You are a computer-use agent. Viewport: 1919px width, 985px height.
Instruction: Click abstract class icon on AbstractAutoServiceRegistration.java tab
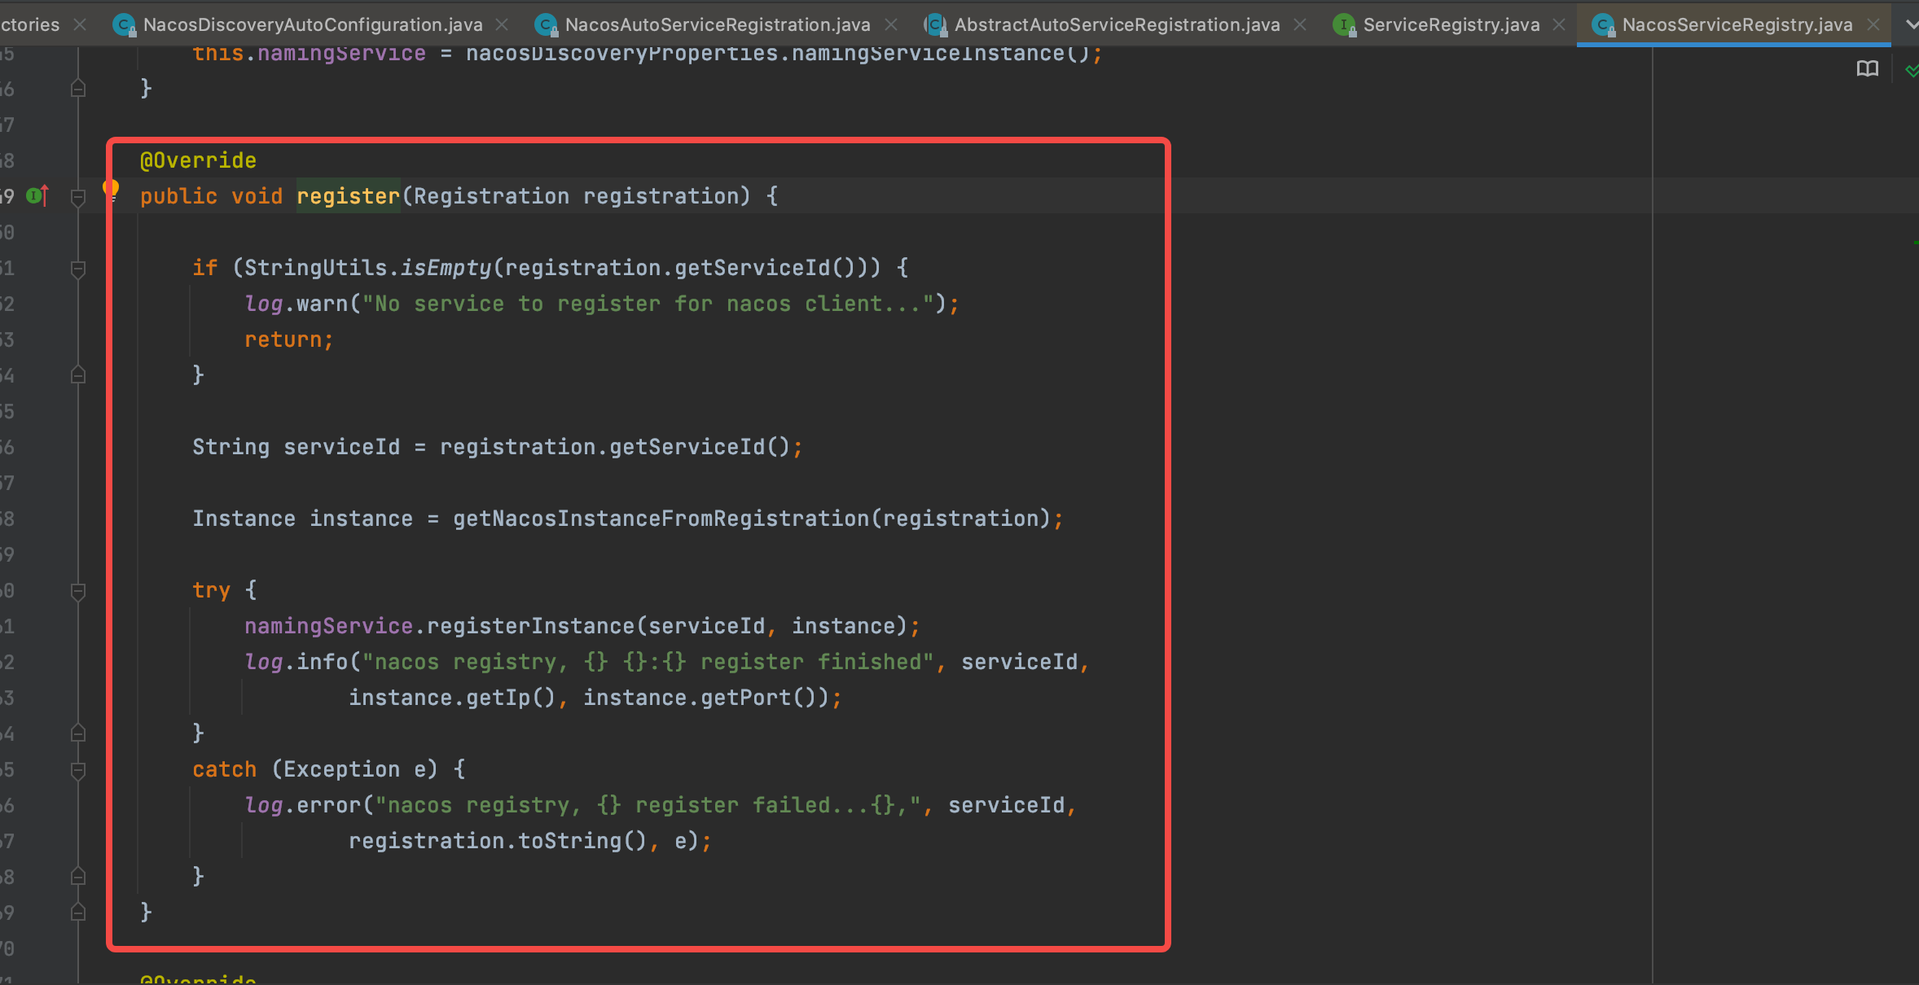(935, 25)
